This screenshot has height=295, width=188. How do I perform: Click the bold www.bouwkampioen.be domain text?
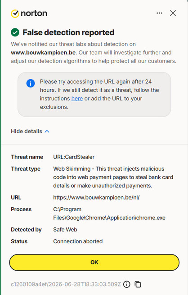[x=43, y=53]
